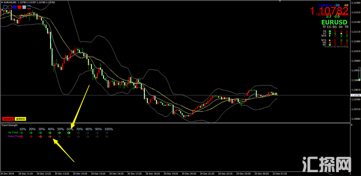Viewport: 361px width, 176px height.
Task: Click the small red dash marker
Action: click(29, 9)
